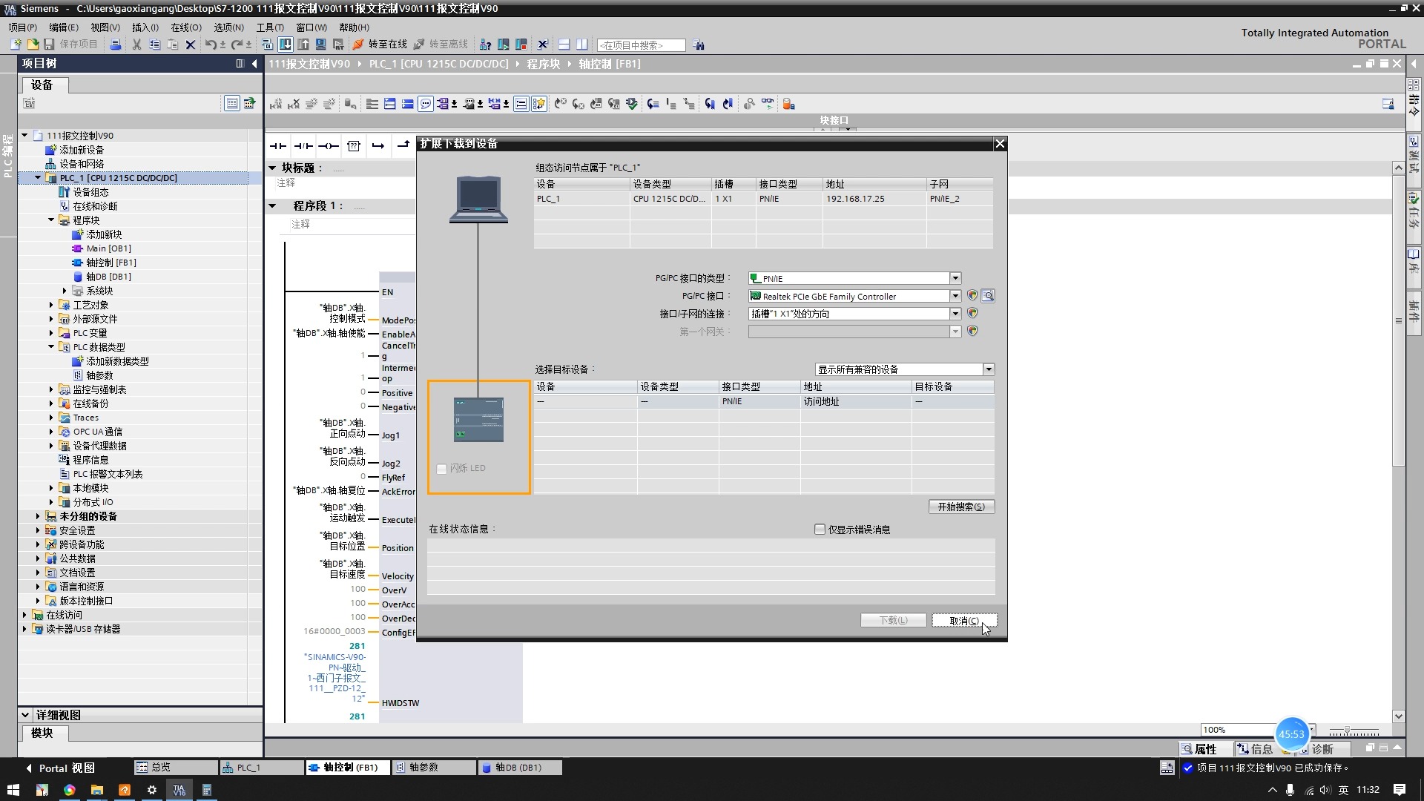
Task: Click the Go online (转至在线) icon
Action: tap(358, 44)
